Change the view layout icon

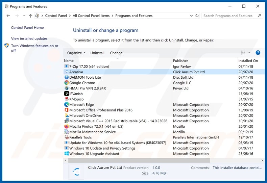click(x=243, y=53)
